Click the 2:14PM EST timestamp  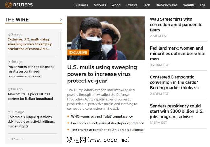pos(159,36)
